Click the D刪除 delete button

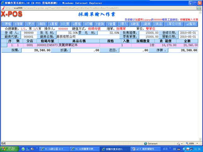[x=42, y=24]
